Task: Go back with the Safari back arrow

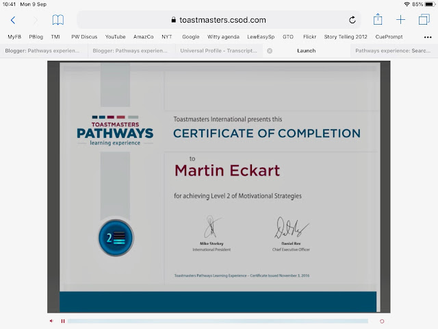Action: (13, 20)
